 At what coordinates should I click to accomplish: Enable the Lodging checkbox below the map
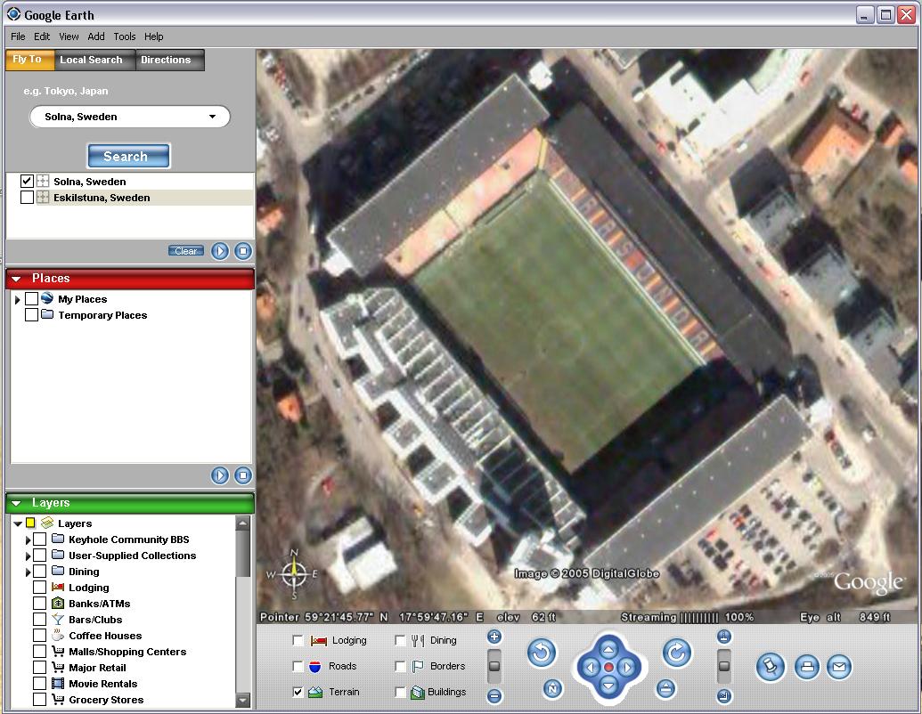[298, 640]
